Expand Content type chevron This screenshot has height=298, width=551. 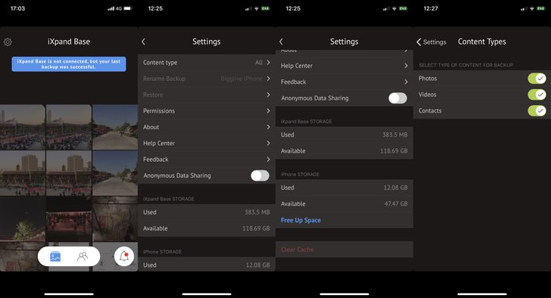point(269,63)
